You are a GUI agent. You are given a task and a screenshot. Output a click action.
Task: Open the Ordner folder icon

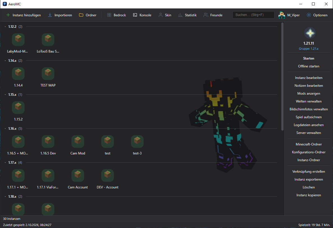coord(81,15)
